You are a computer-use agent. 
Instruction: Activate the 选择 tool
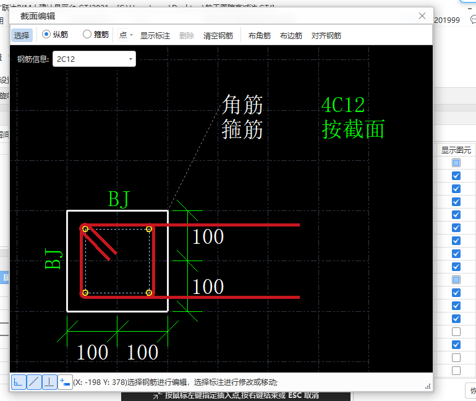click(22, 35)
